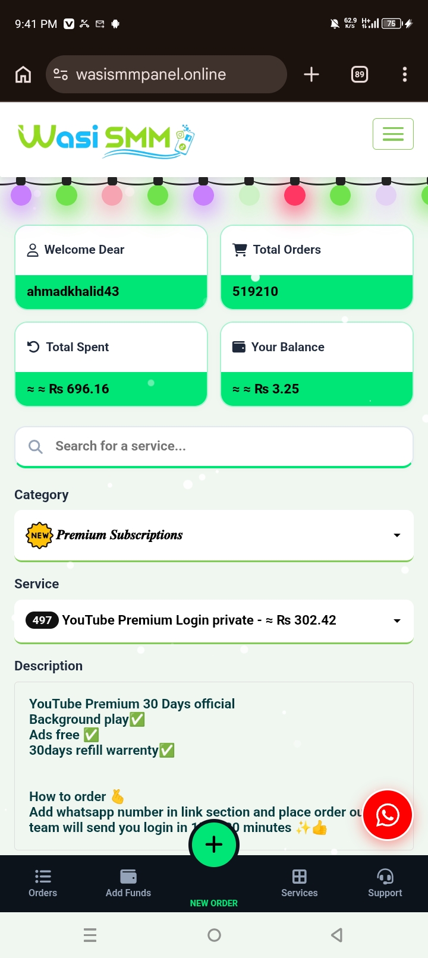The image size is (428, 958).
Task: Open the Support tab
Action: point(385,884)
